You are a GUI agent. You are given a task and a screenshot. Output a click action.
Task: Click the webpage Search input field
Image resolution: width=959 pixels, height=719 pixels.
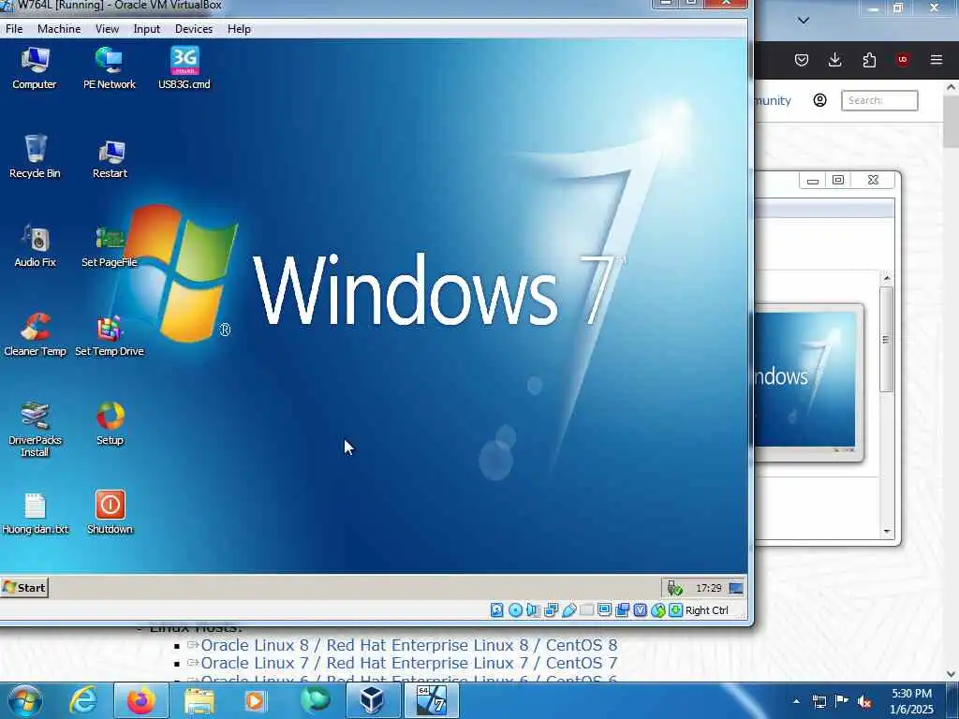click(879, 100)
